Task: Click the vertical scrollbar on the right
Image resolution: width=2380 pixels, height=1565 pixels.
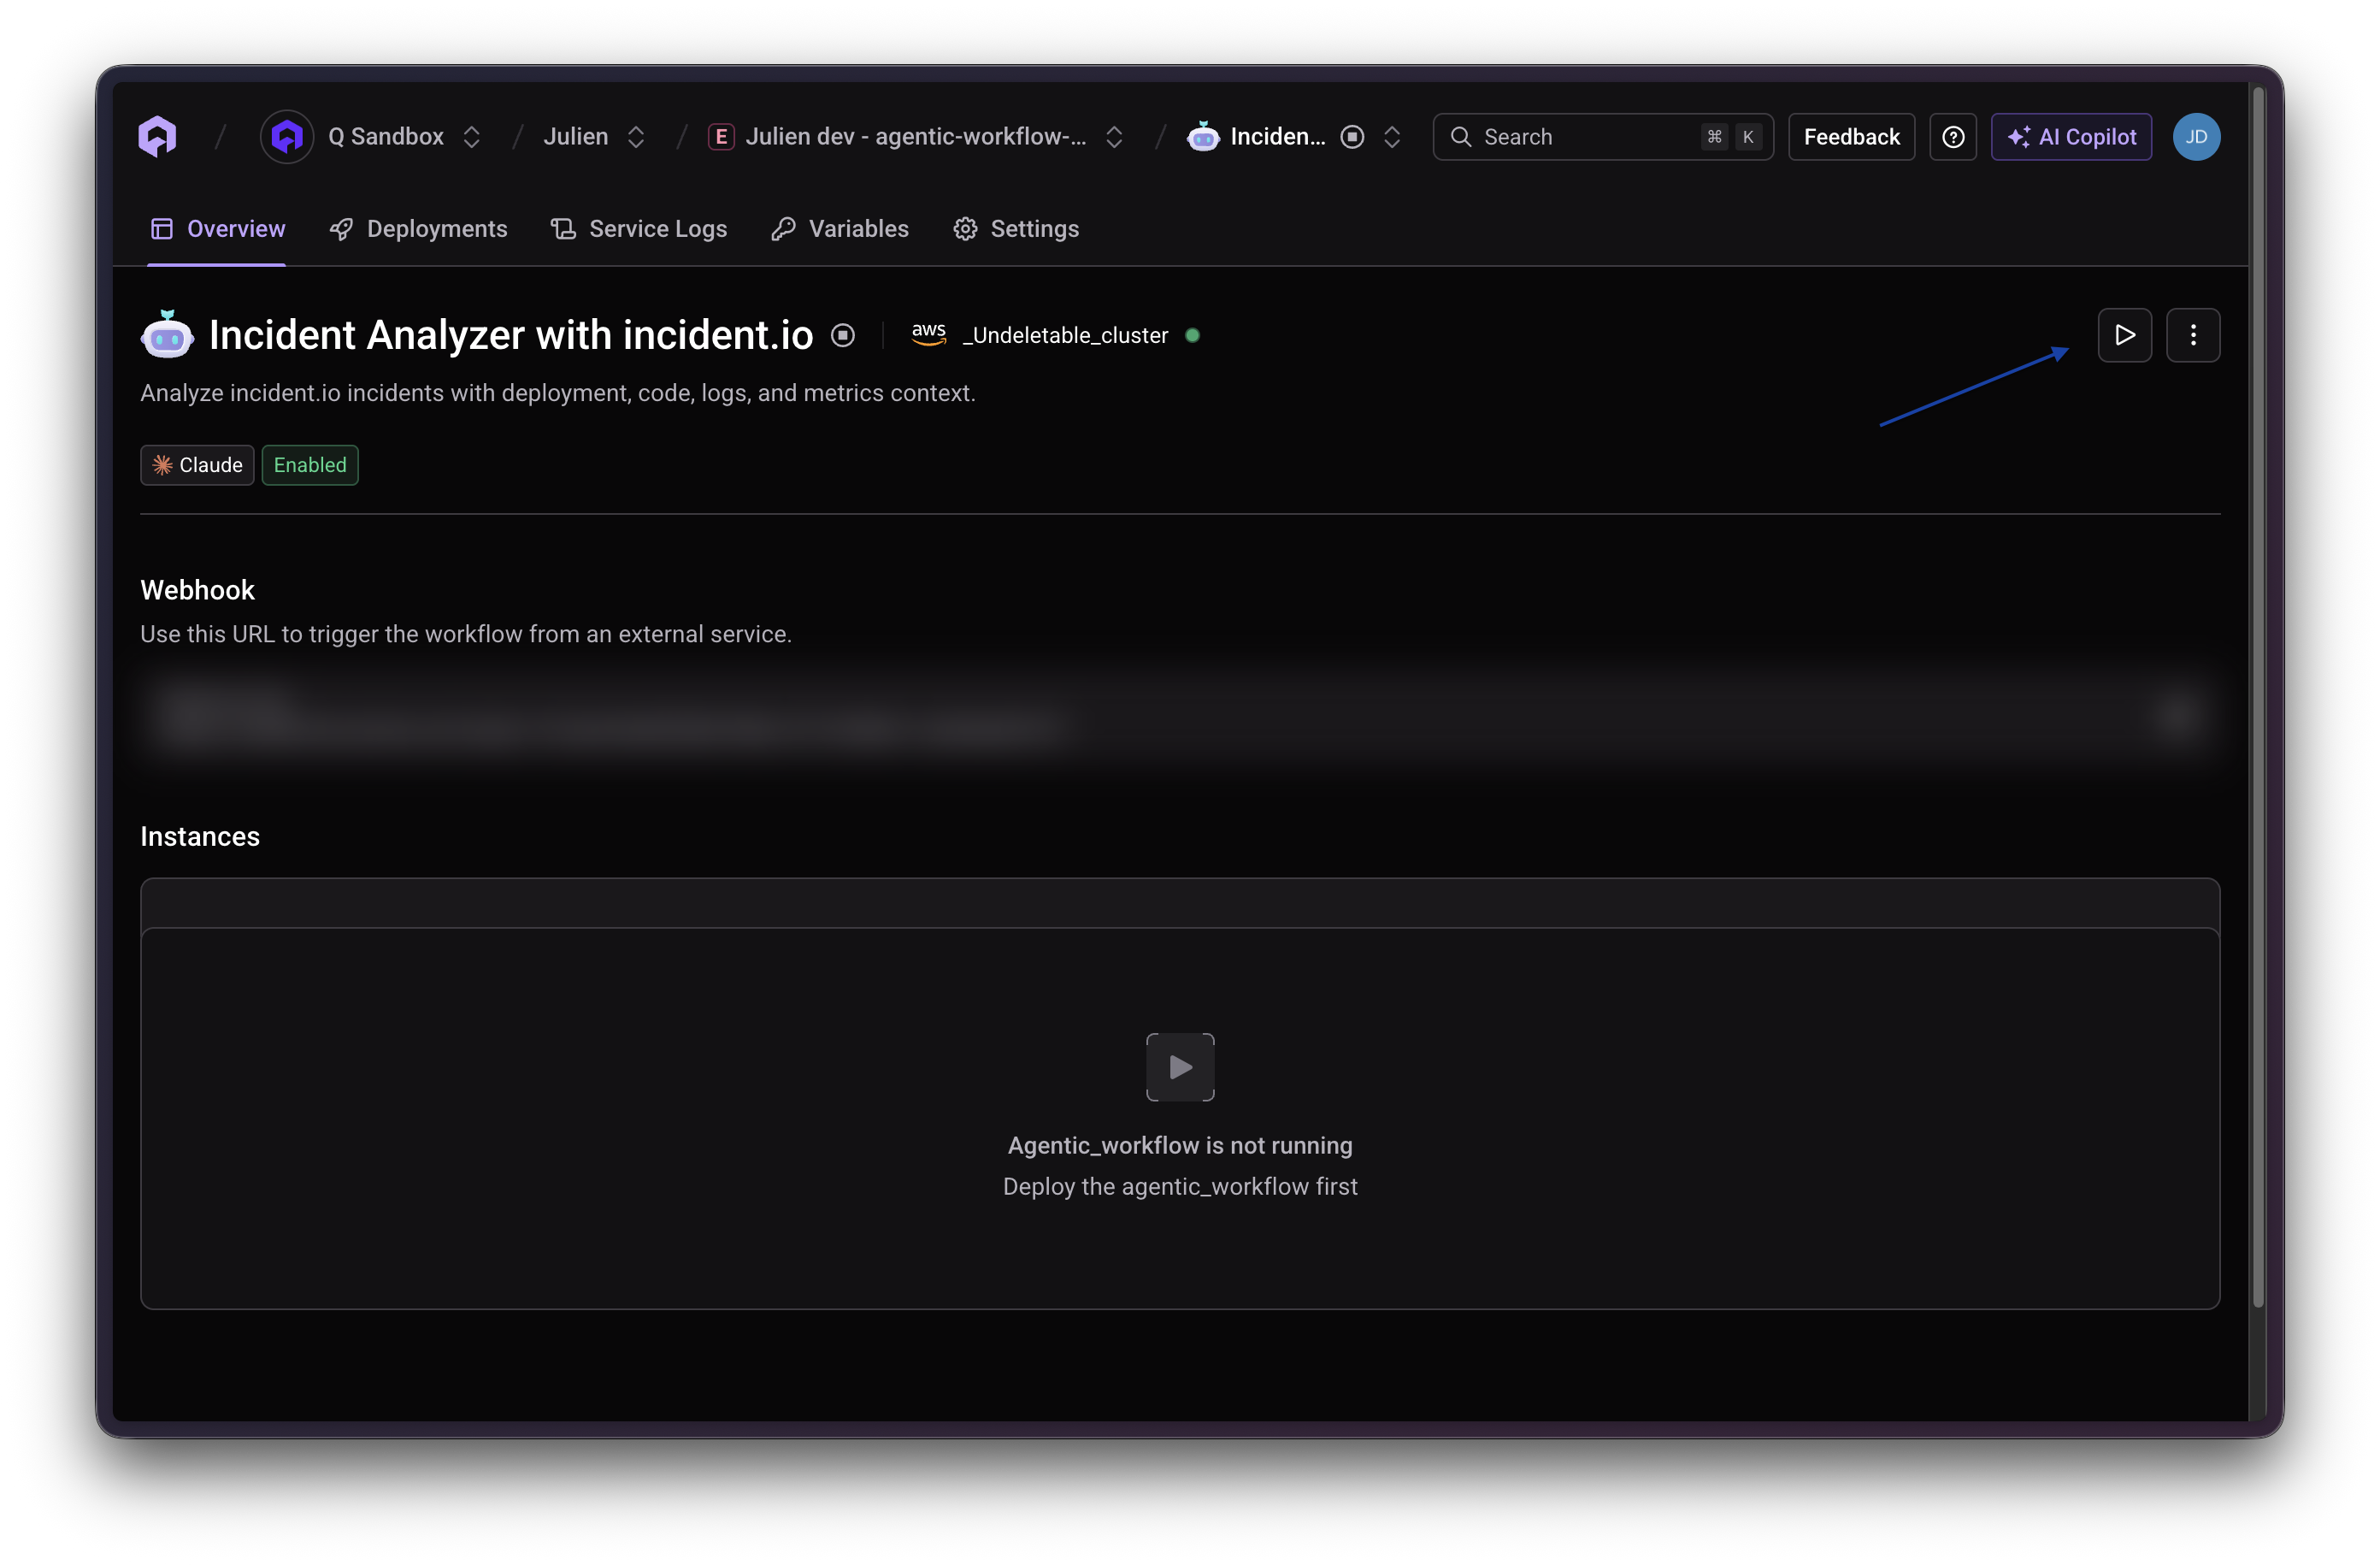Action: click(x=2258, y=696)
